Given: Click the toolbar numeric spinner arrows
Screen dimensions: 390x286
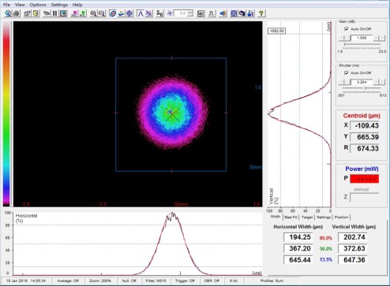Looking at the screenshot, I should [x=190, y=13].
